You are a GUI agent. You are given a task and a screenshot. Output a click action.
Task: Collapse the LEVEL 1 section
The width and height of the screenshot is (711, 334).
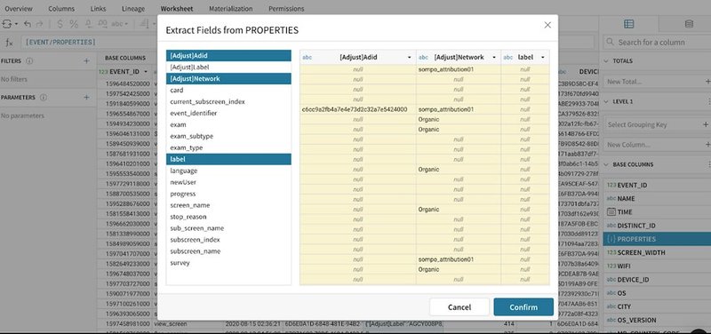tap(606, 101)
